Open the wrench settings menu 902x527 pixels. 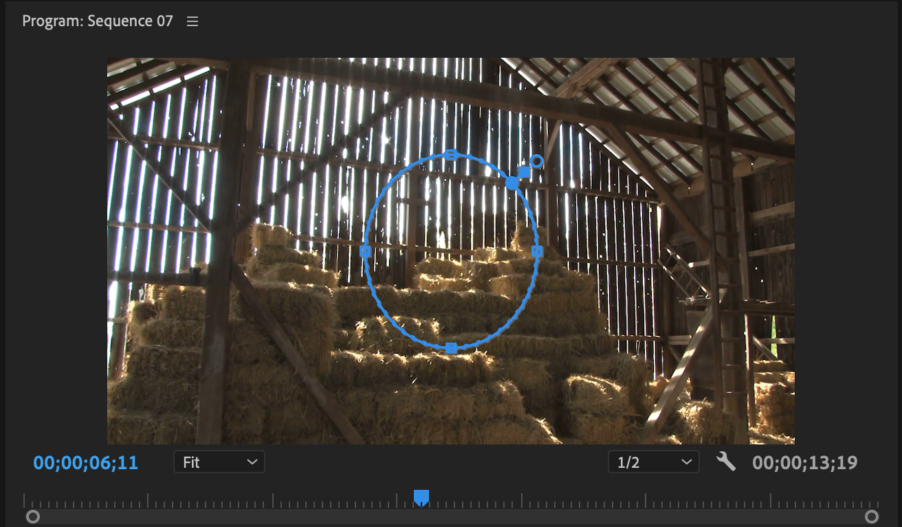(725, 462)
